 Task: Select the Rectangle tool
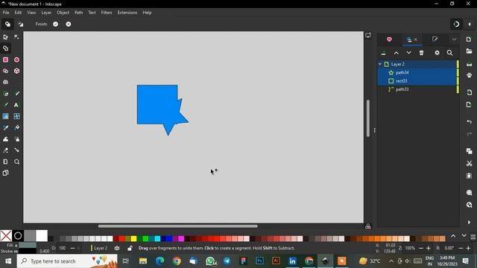[5, 60]
